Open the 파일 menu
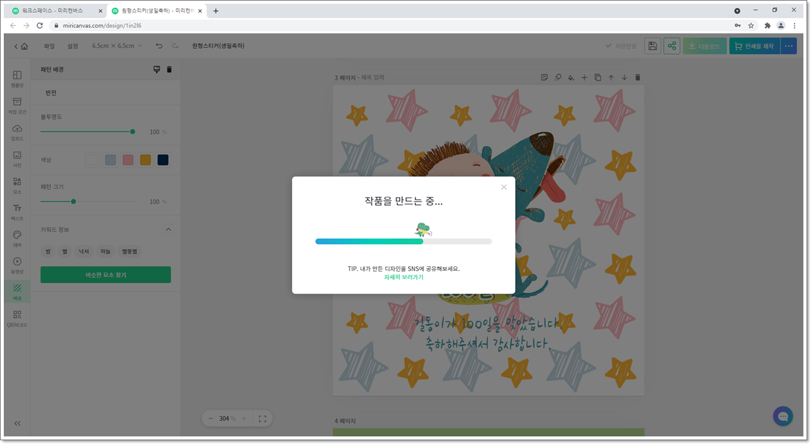 pyautogui.click(x=49, y=46)
